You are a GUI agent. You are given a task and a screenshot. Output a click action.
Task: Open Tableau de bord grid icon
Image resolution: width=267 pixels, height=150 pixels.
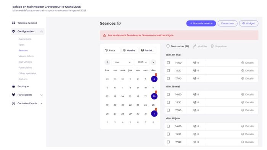[14, 23]
